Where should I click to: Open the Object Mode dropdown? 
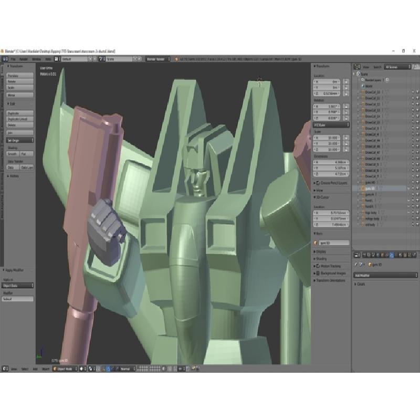(x=65, y=369)
